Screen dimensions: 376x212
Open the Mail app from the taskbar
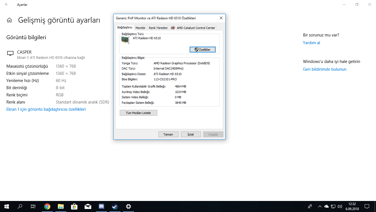pos(88,206)
